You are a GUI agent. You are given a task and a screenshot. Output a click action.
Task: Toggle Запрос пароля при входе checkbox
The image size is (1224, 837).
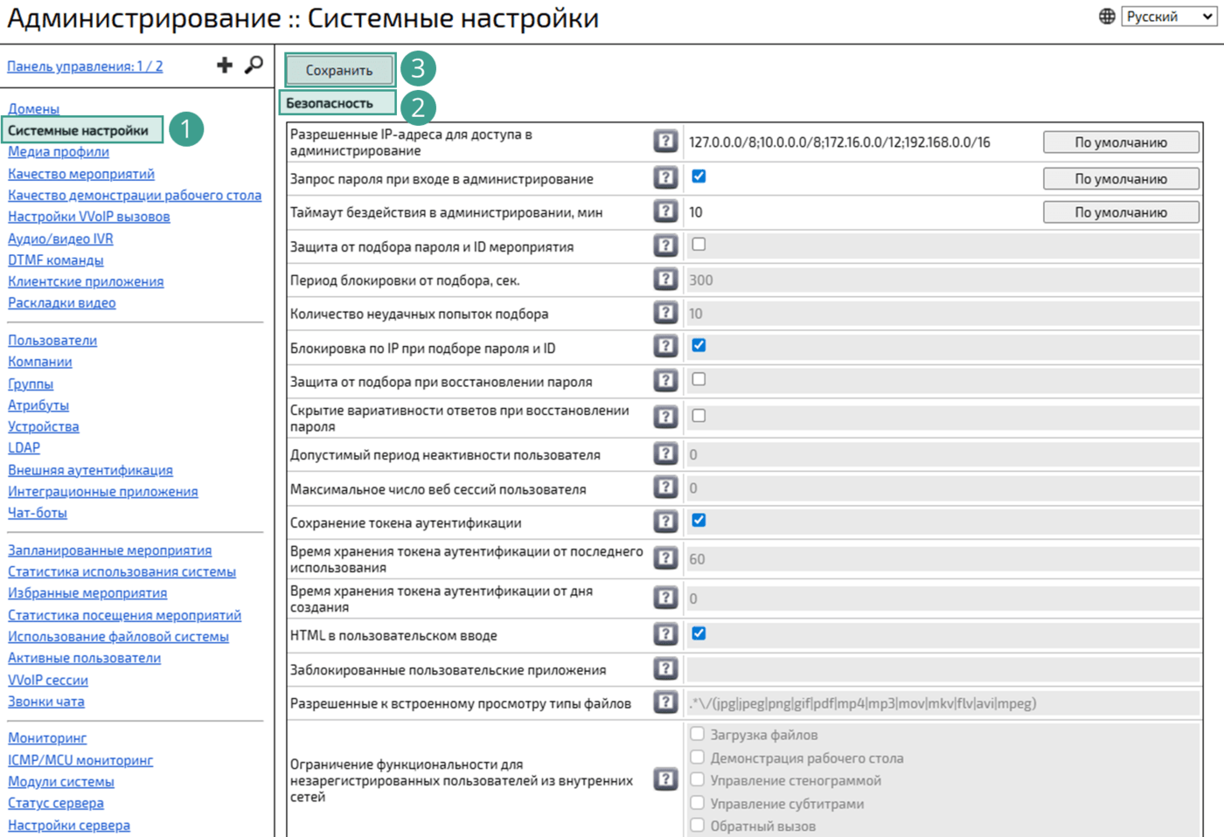click(x=699, y=176)
